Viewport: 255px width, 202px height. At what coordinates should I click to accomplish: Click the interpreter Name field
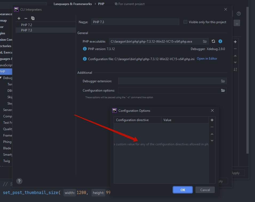(135, 22)
